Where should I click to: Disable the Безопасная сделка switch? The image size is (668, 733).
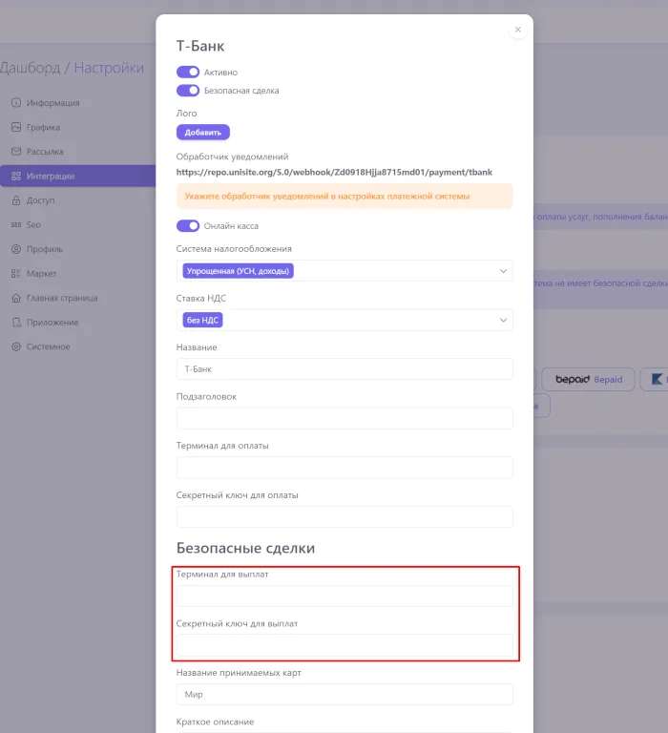coord(188,91)
